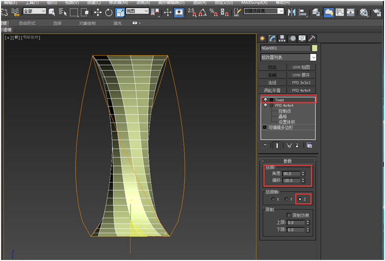Collapse the 参数 parameters rollout
This screenshot has width=385, height=261.
point(288,161)
